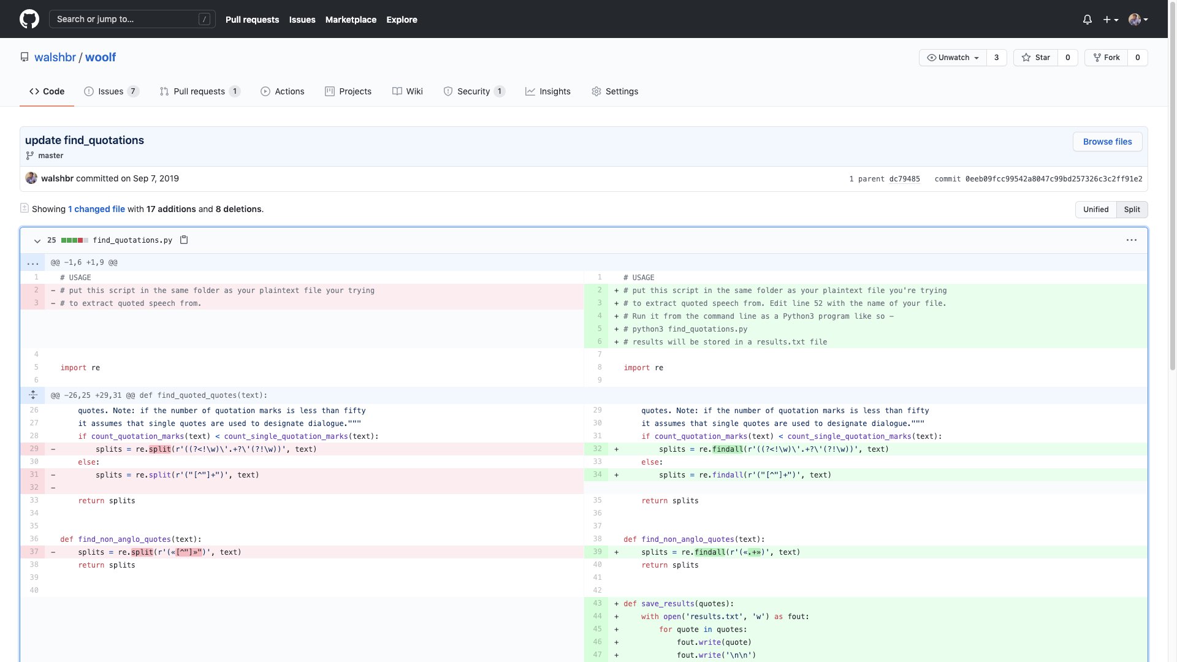Viewport: 1177px width, 662px height.
Task: Select the Split diff view
Action: (1132, 210)
